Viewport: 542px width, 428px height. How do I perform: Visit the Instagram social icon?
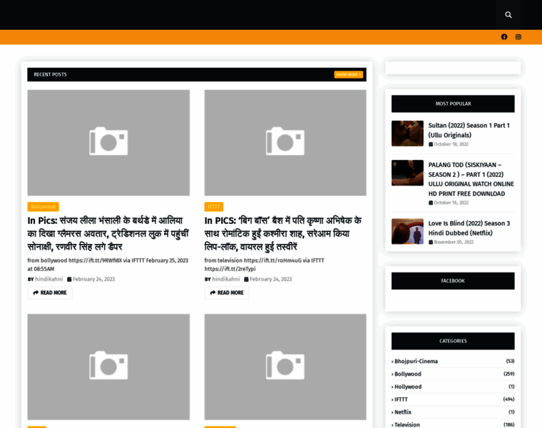click(518, 37)
